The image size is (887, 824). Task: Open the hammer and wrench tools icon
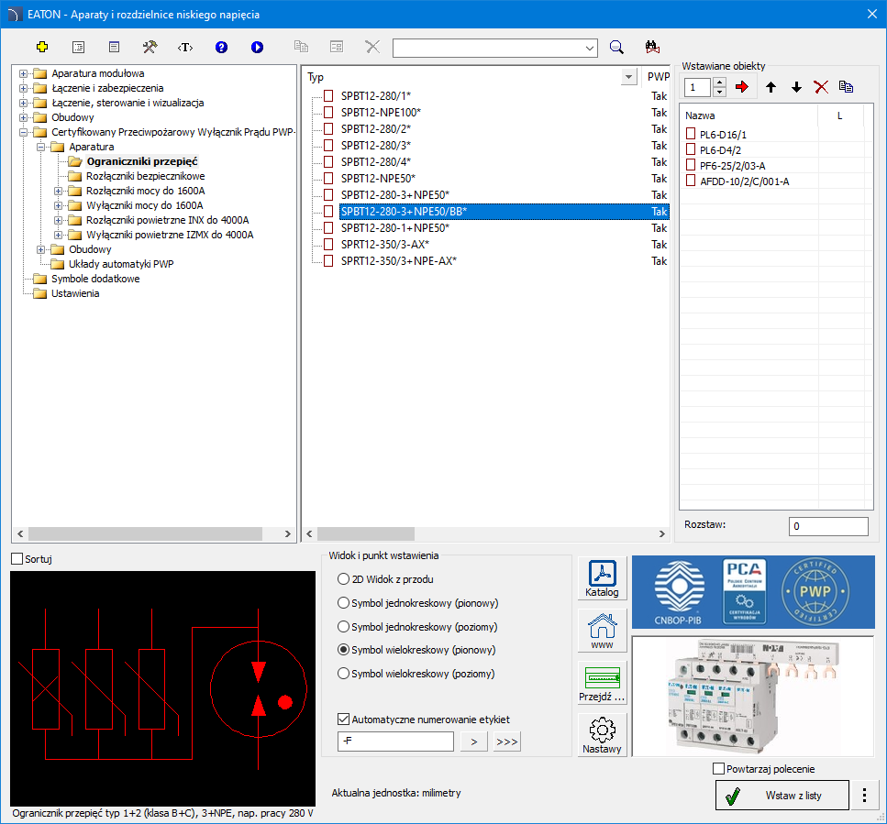click(150, 47)
